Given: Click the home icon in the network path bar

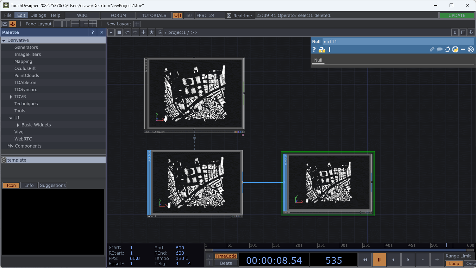Looking at the screenshot, I should point(159,32).
